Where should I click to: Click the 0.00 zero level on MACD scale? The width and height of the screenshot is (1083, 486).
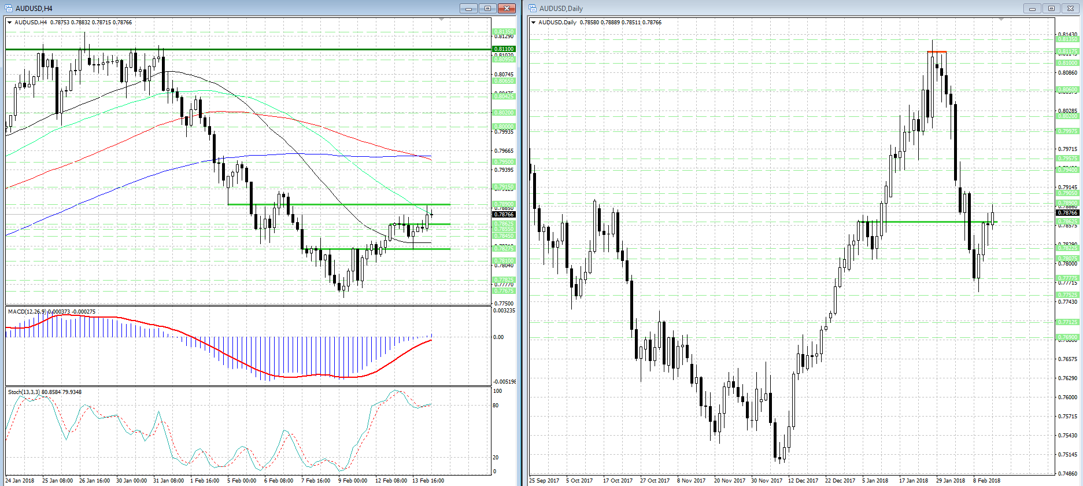pos(498,337)
